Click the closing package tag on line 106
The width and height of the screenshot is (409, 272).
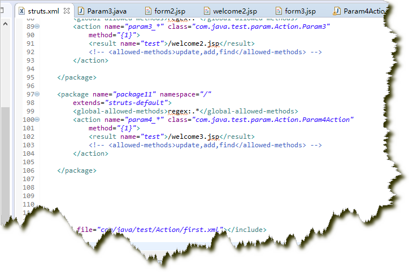click(x=77, y=170)
